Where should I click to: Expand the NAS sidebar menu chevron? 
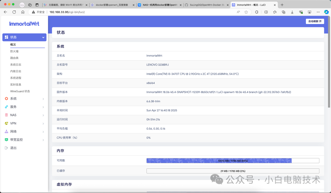click(x=43, y=115)
